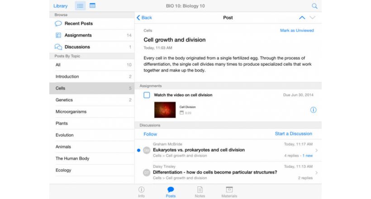Go to next post with down chevron
Image resolution: width=371 pixels, height=199 pixels.
[x=313, y=18]
